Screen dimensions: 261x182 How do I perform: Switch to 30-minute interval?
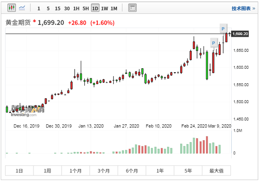click(x=67, y=9)
